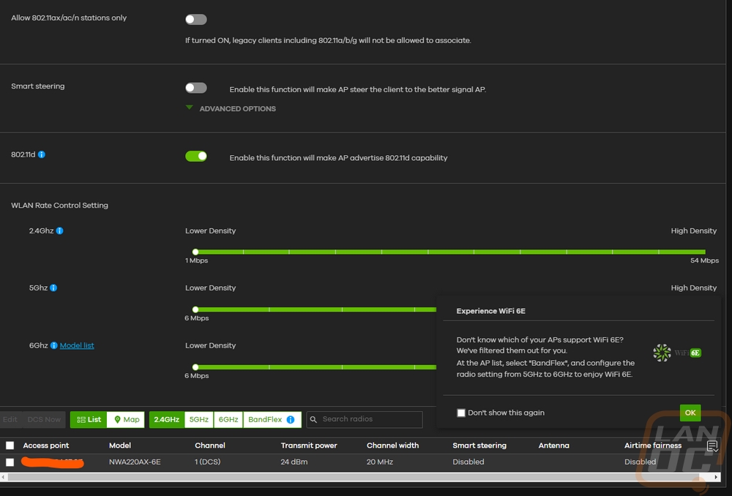Click the Channel width column header

click(392, 446)
